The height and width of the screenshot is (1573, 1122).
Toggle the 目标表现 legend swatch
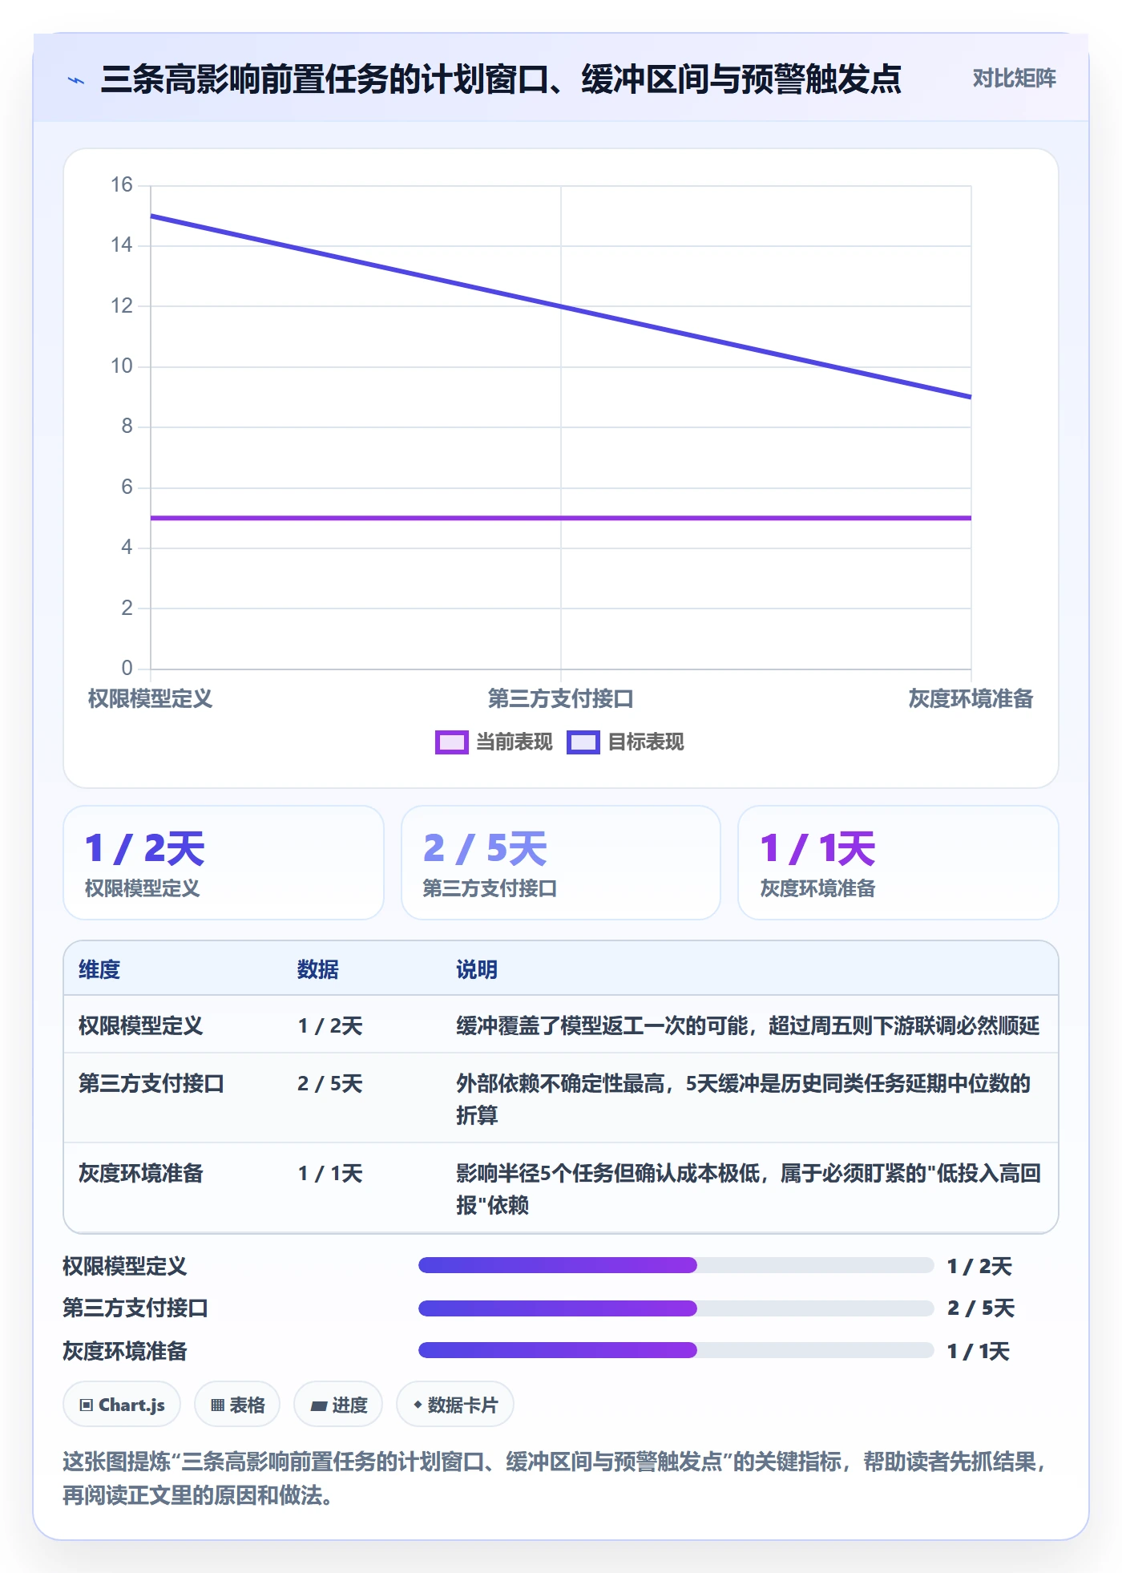tap(583, 742)
